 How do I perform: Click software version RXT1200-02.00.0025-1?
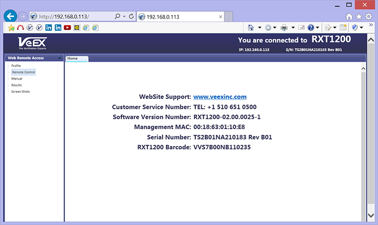[227, 117]
